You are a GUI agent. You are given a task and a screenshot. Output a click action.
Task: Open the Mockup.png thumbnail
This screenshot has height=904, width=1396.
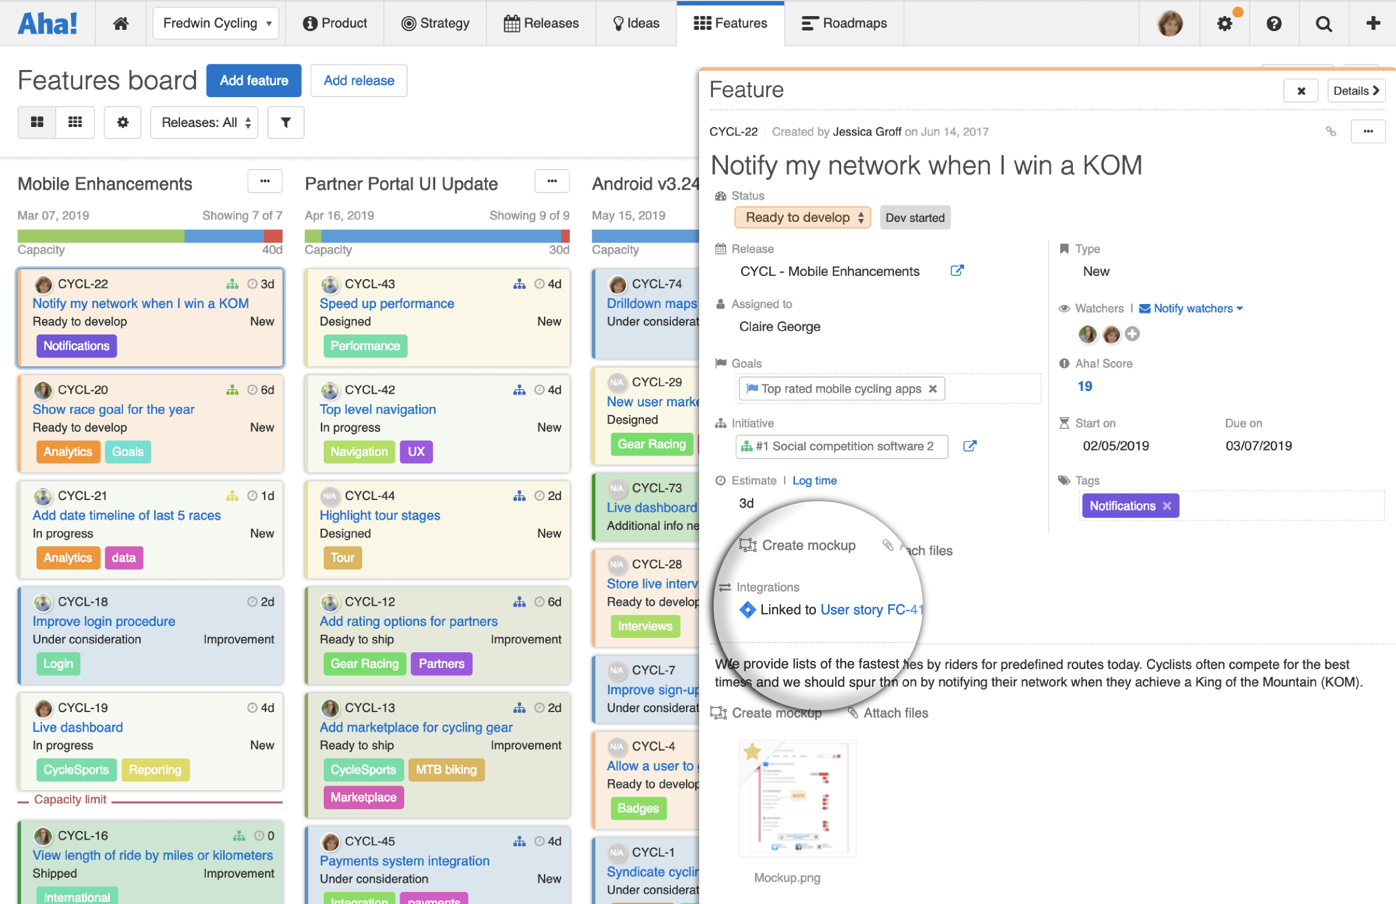(796, 798)
